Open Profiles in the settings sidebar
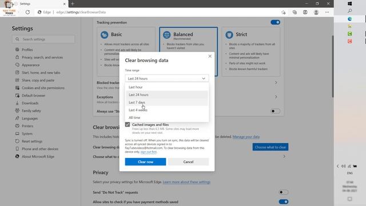This screenshot has height=206, width=366. pyautogui.click(x=27, y=50)
